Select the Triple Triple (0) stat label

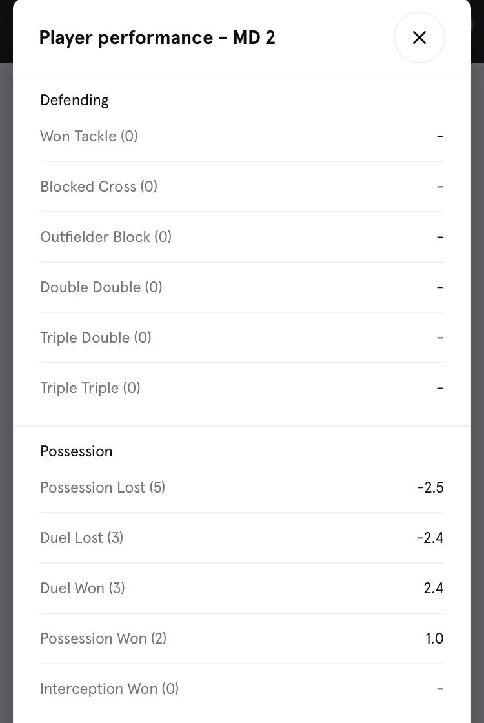(90, 388)
